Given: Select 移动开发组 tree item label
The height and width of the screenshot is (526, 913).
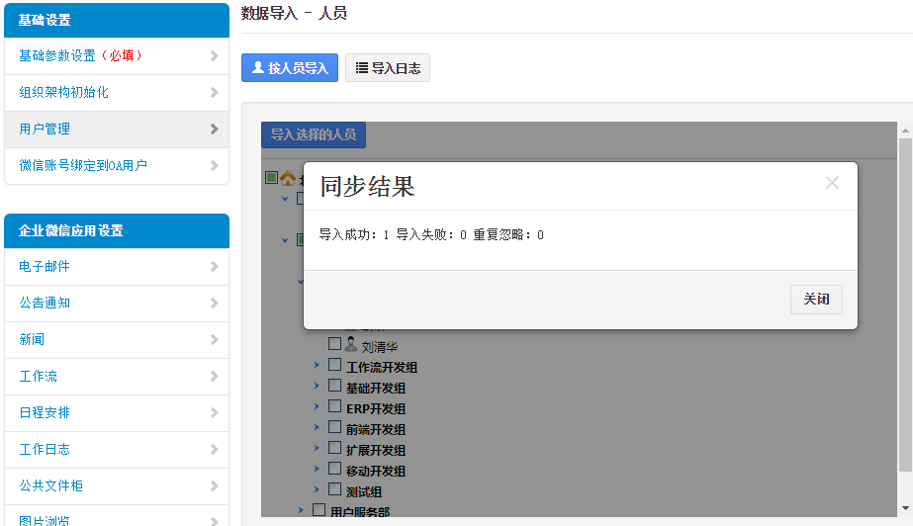Looking at the screenshot, I should tap(376, 471).
